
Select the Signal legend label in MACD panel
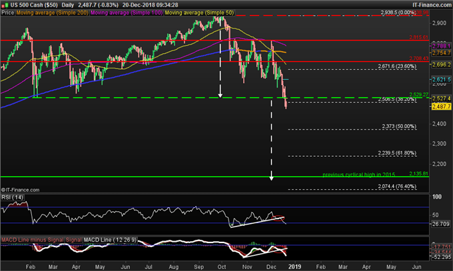73,240
